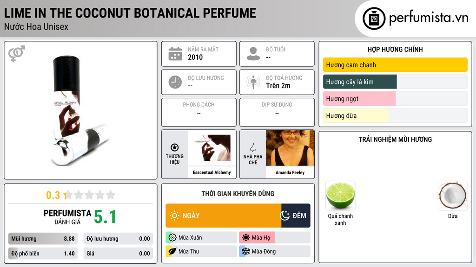Viewport: 476px width, 267px height.
Task: Click the orange Ngày daytime bar
Action: coord(224,216)
